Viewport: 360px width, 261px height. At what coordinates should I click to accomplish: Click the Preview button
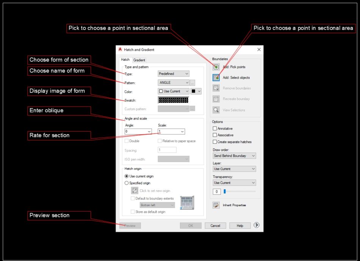pyautogui.click(x=130, y=225)
